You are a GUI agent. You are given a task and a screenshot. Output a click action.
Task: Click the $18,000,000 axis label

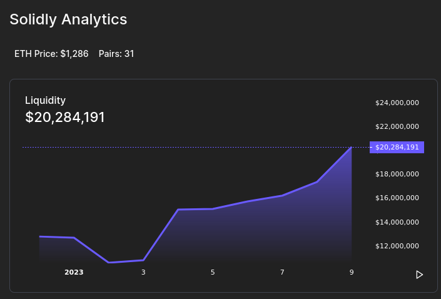click(397, 174)
